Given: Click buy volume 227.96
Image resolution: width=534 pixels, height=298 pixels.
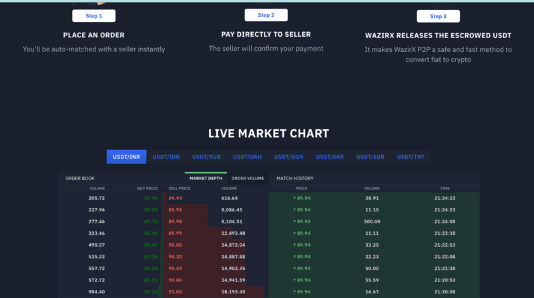Looking at the screenshot, I should coord(97,210).
